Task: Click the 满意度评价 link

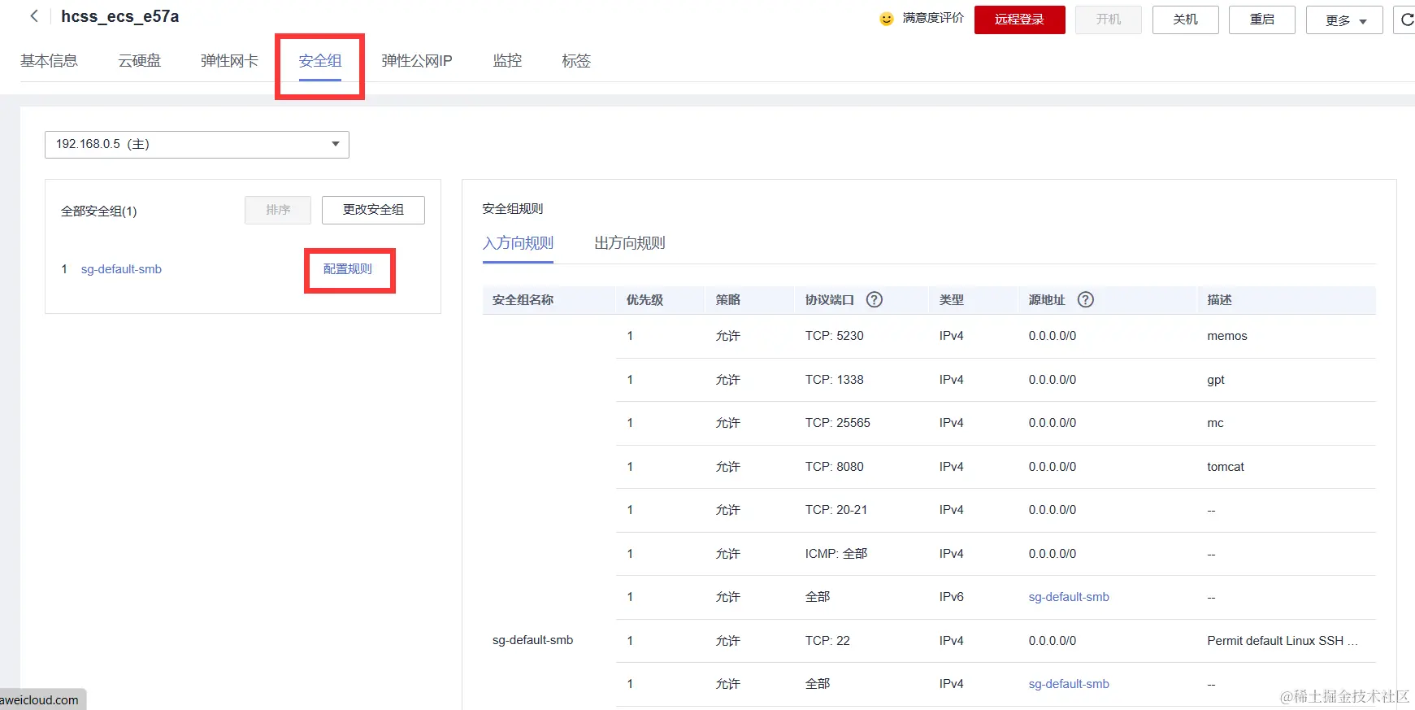Action: pos(933,18)
